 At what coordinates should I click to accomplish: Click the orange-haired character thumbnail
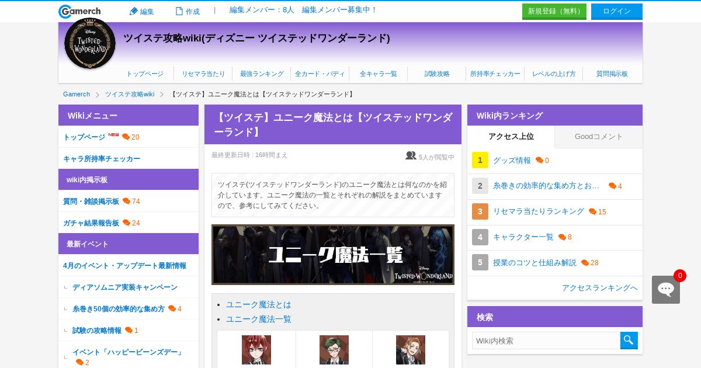411,350
